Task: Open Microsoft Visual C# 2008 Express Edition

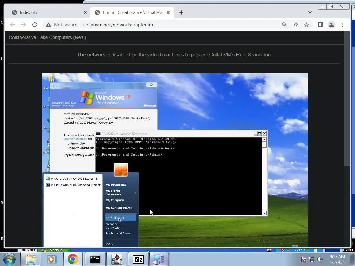Action: [73, 179]
